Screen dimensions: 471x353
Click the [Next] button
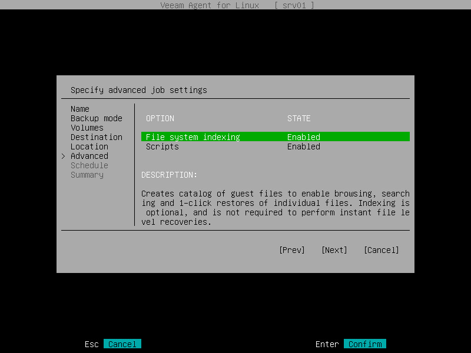tap(334, 250)
